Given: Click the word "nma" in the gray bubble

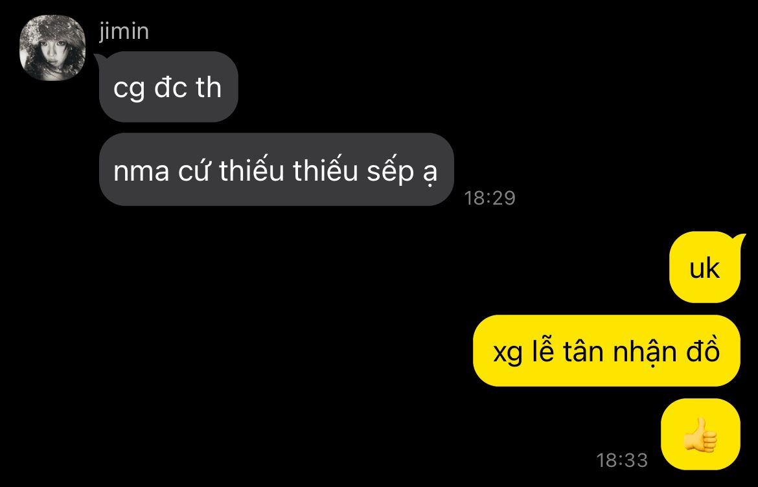Looking at the screenshot, I should click(141, 173).
